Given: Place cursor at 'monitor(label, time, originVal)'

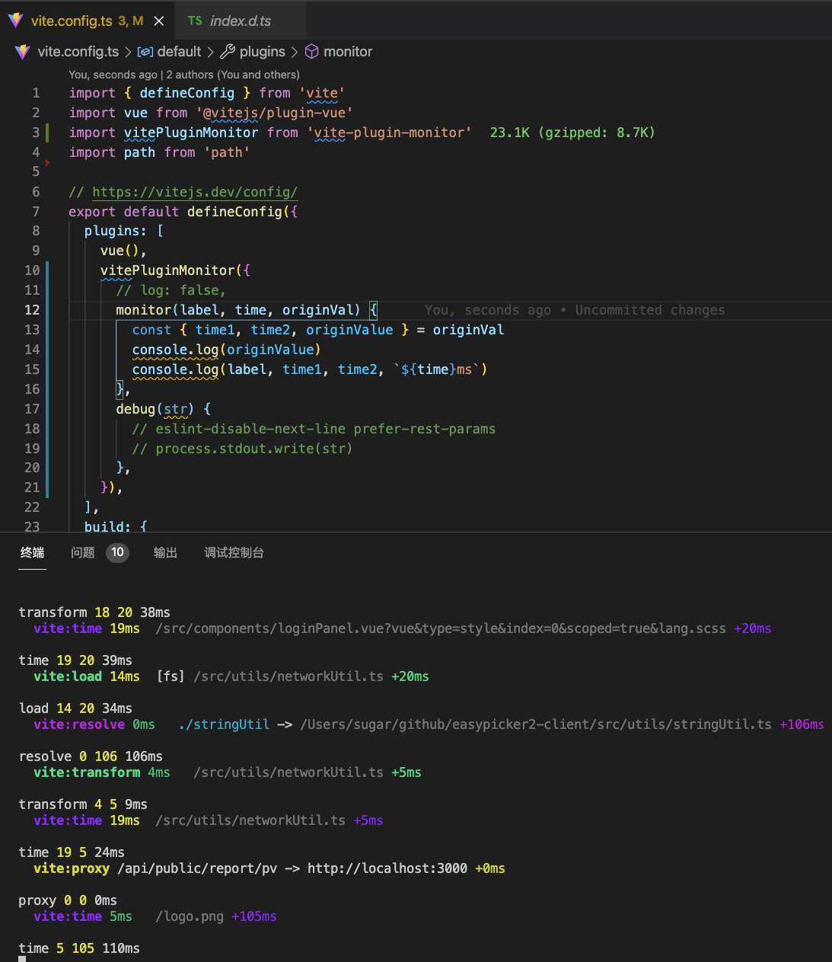Looking at the screenshot, I should pos(237,310).
